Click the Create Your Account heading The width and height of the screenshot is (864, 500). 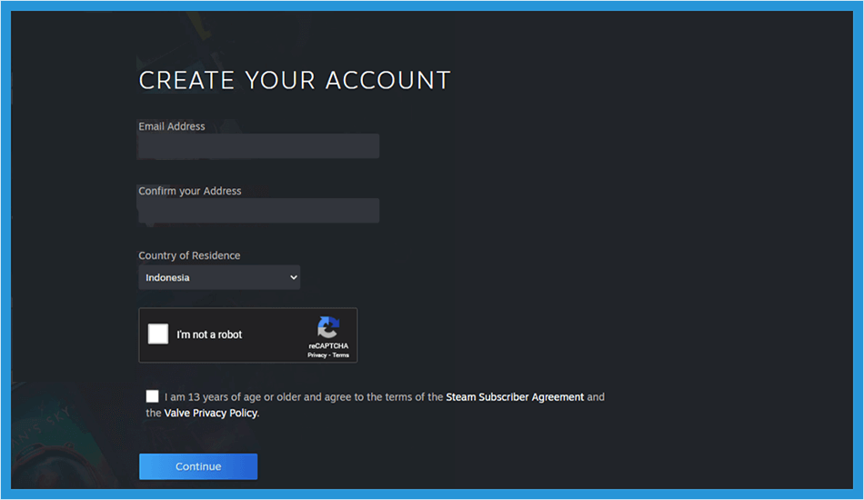point(295,80)
